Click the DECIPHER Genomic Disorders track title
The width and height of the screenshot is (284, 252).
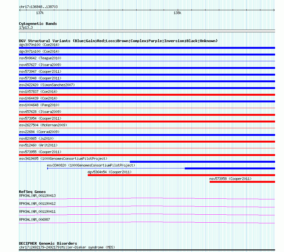click(48, 243)
